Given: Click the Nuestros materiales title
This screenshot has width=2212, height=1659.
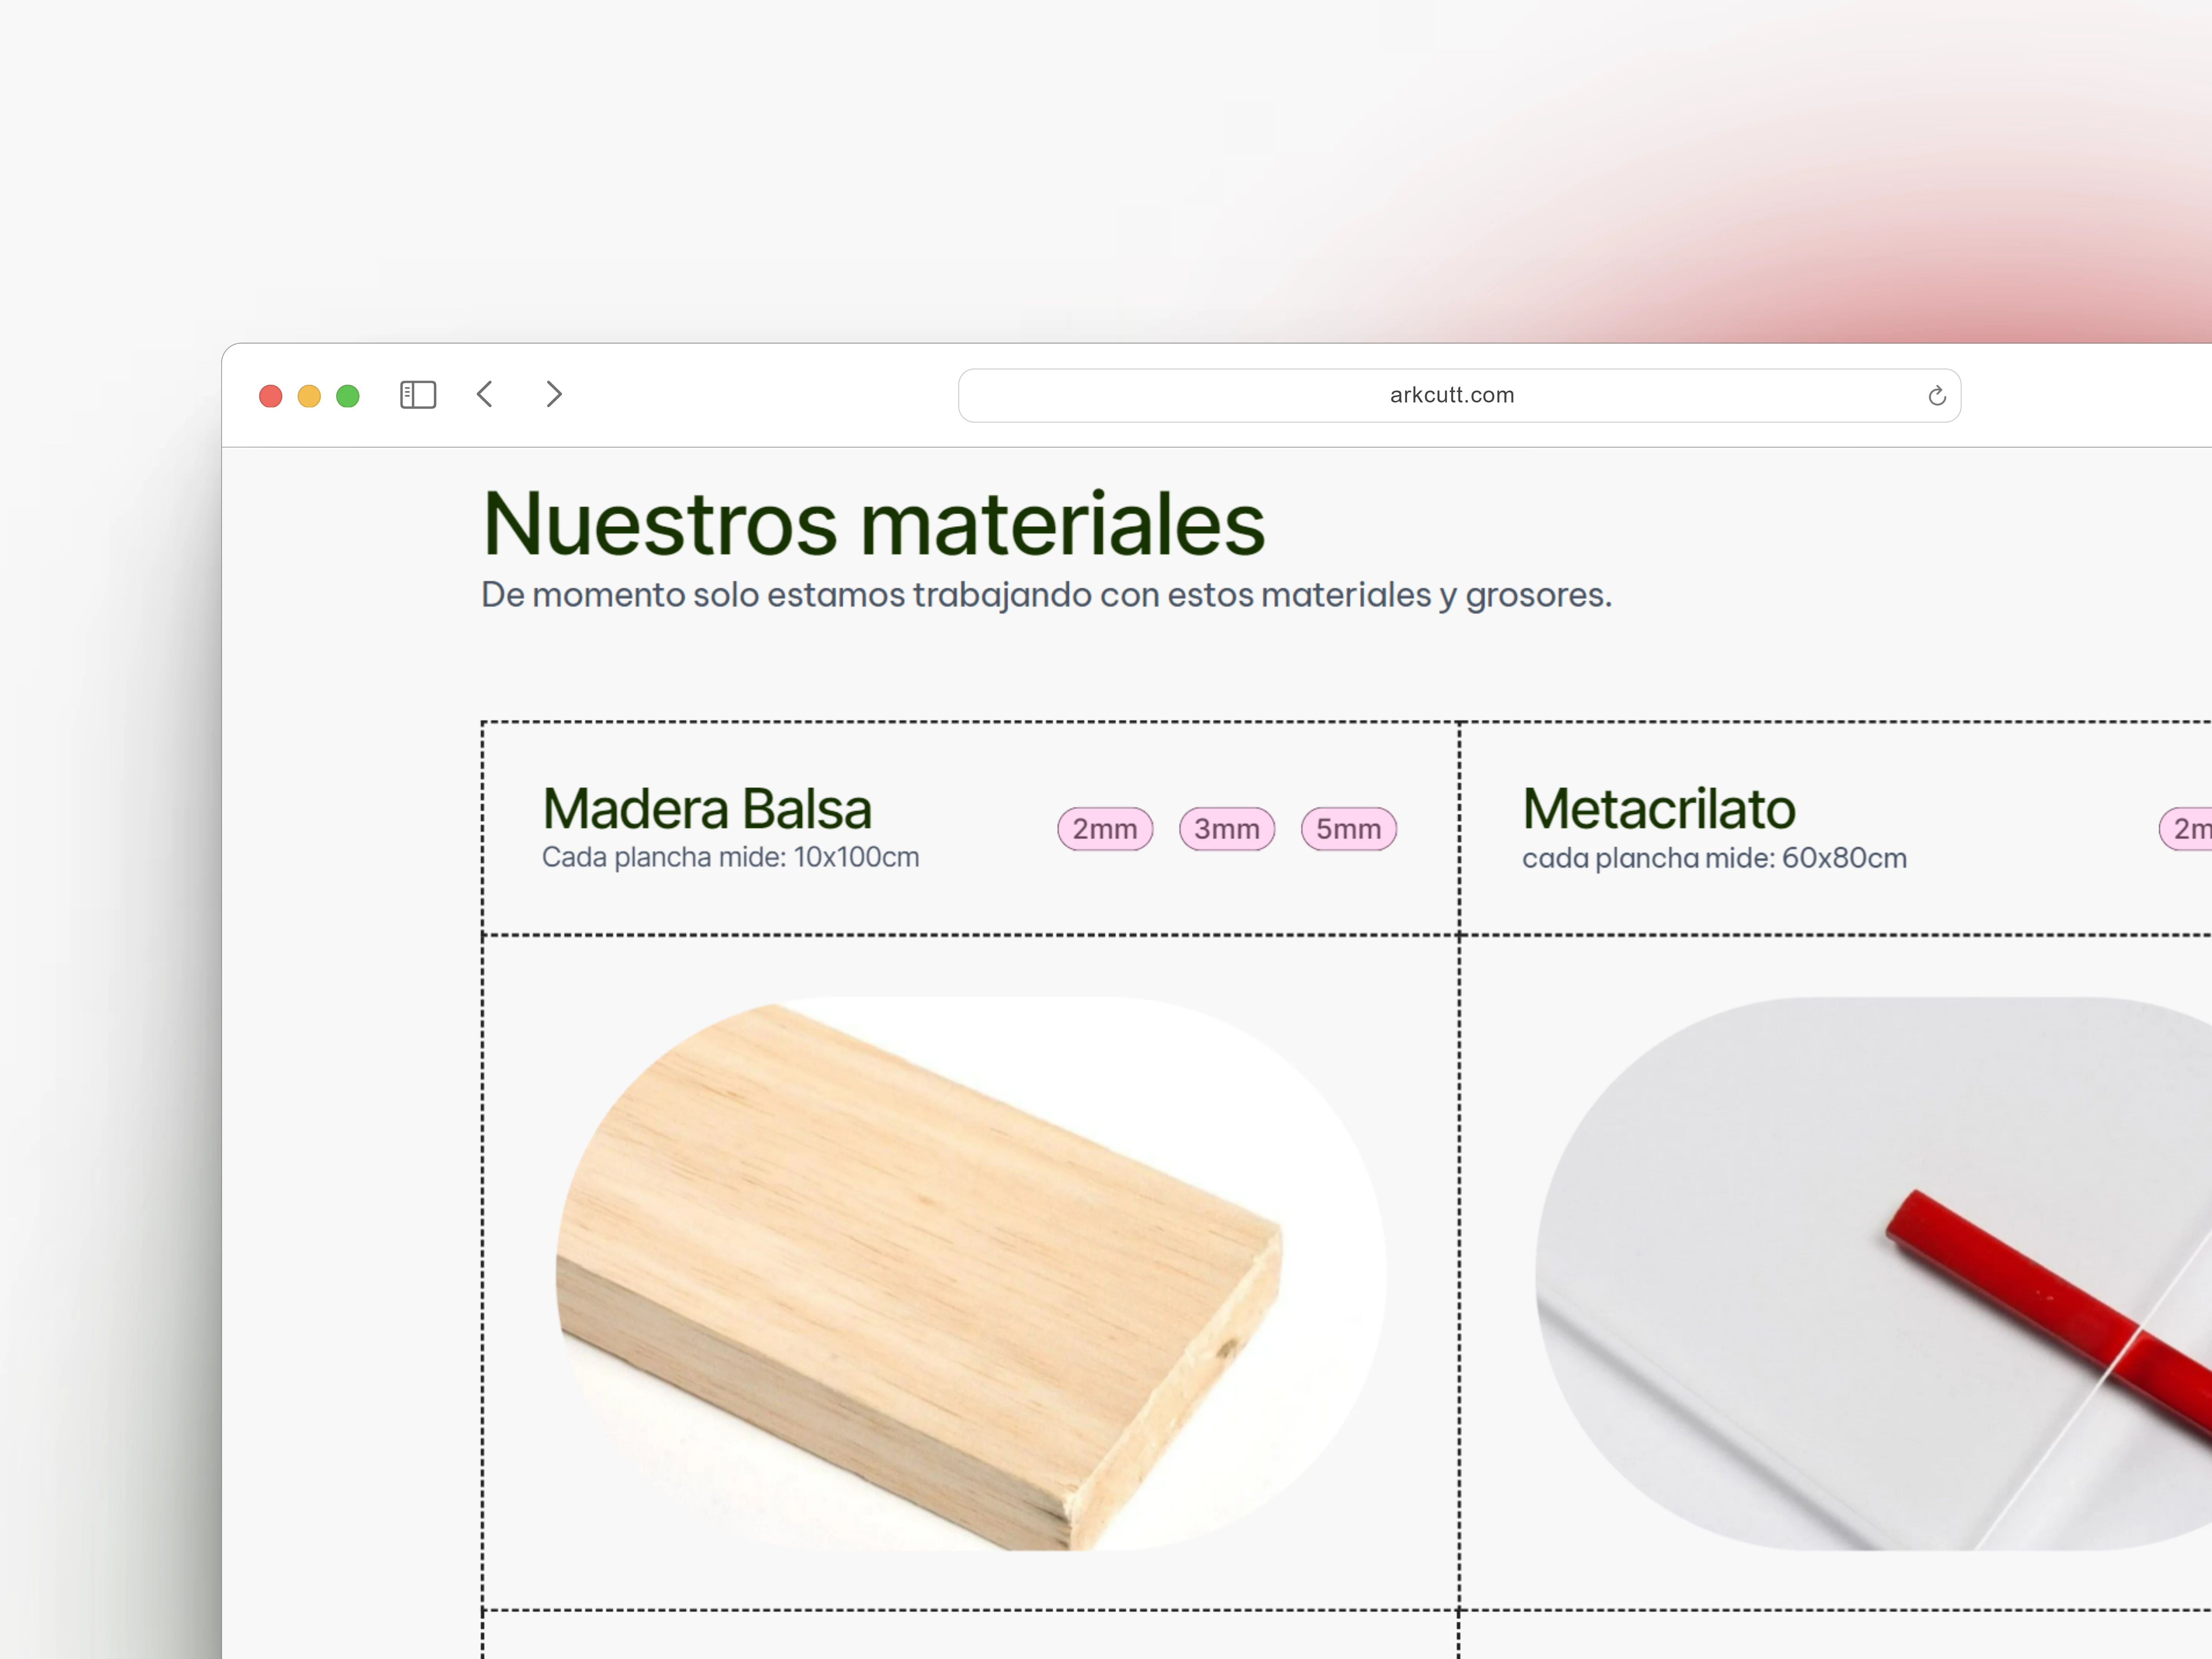Looking at the screenshot, I should tap(874, 523).
